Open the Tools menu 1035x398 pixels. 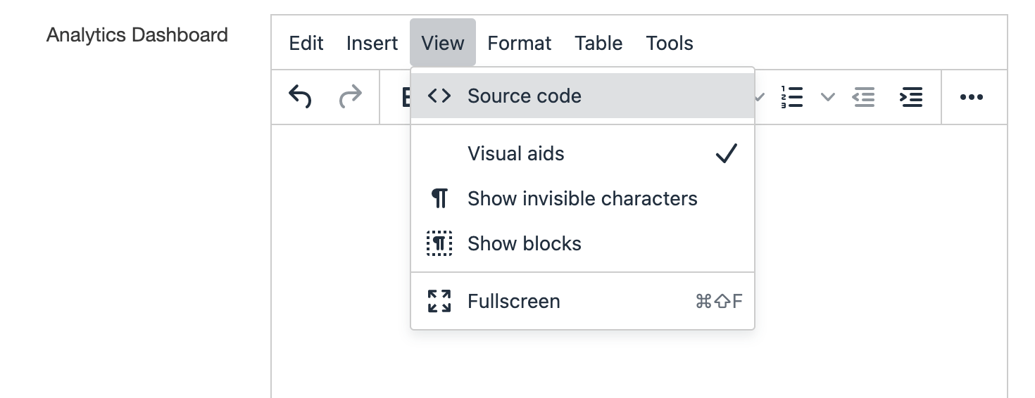[670, 44]
